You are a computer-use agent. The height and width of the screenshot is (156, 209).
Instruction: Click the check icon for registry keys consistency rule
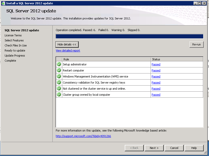[x=59, y=83]
